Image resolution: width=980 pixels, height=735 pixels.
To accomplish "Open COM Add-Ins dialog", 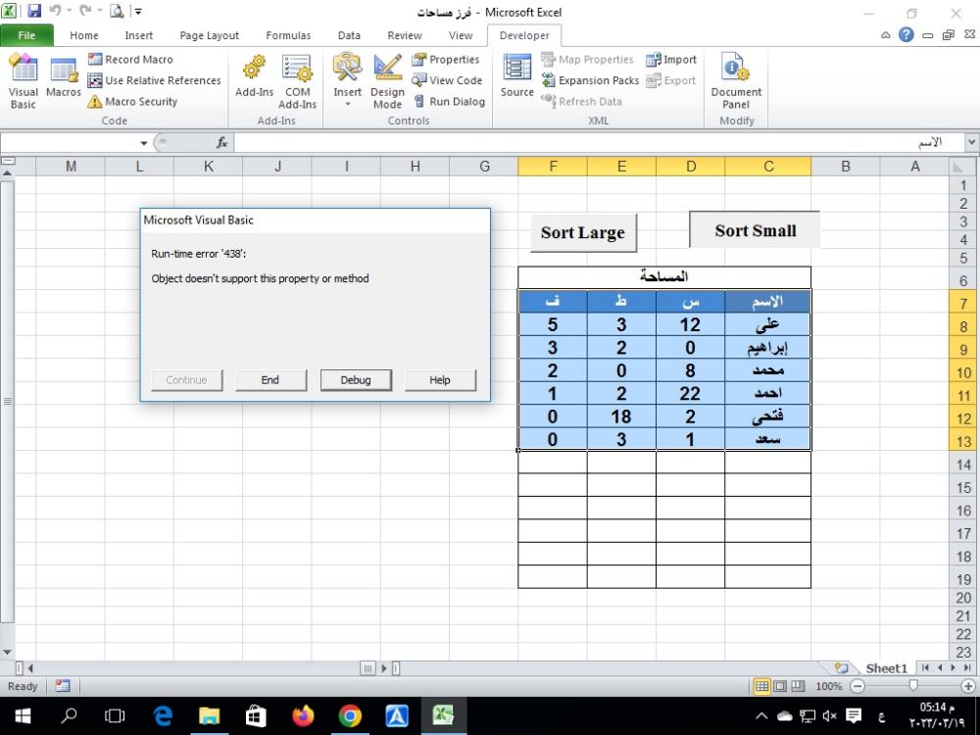I will click(298, 82).
